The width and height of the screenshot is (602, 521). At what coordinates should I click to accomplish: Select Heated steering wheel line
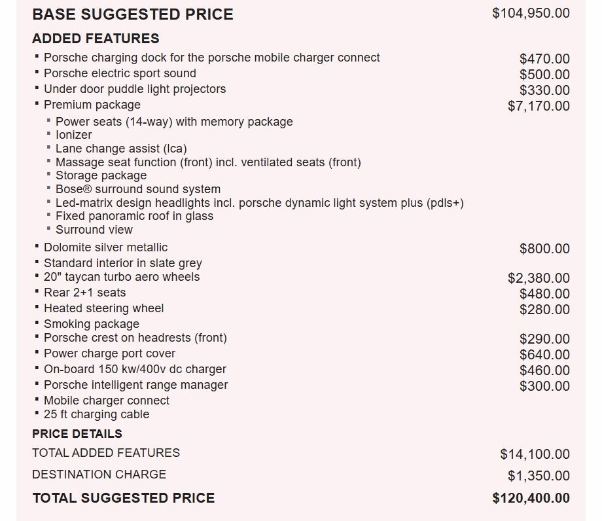coord(103,308)
